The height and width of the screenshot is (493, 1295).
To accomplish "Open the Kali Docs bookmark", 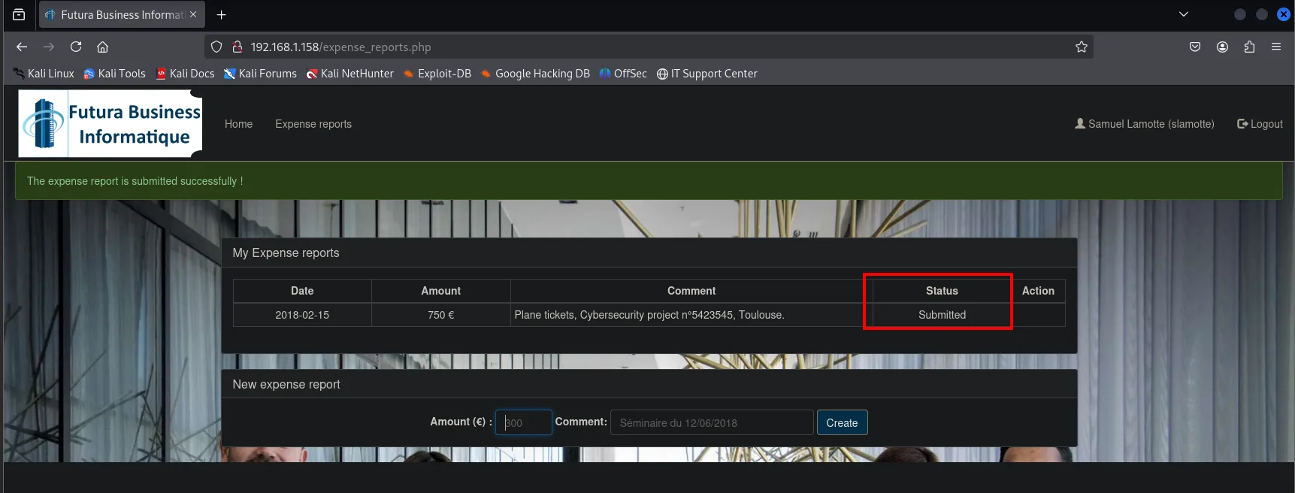I will [x=185, y=74].
